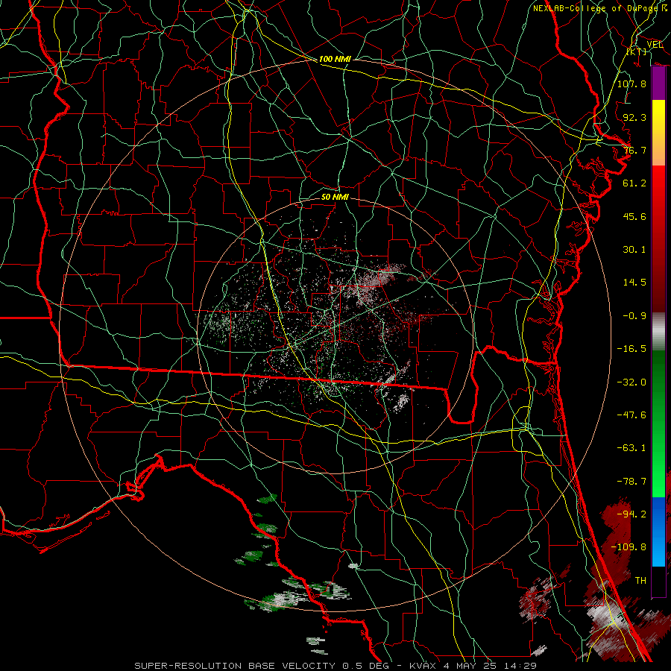Image resolution: width=671 pixels, height=671 pixels.
Task: Click the [KT] units label
Action: click(637, 51)
